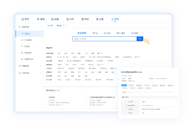Close the 查企业 page tab
Viewport: 192px width, 132px height.
(x=65, y=26)
